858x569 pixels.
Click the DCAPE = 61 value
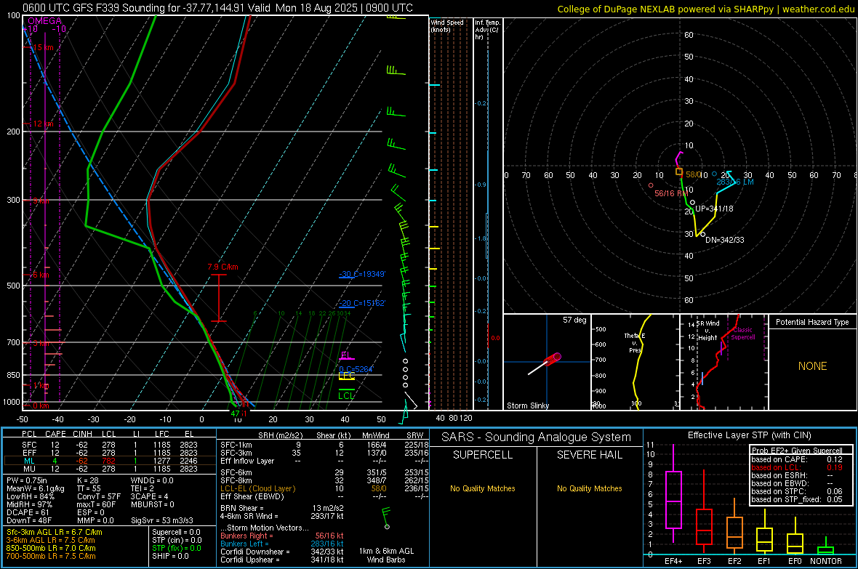pyautogui.click(x=26, y=512)
